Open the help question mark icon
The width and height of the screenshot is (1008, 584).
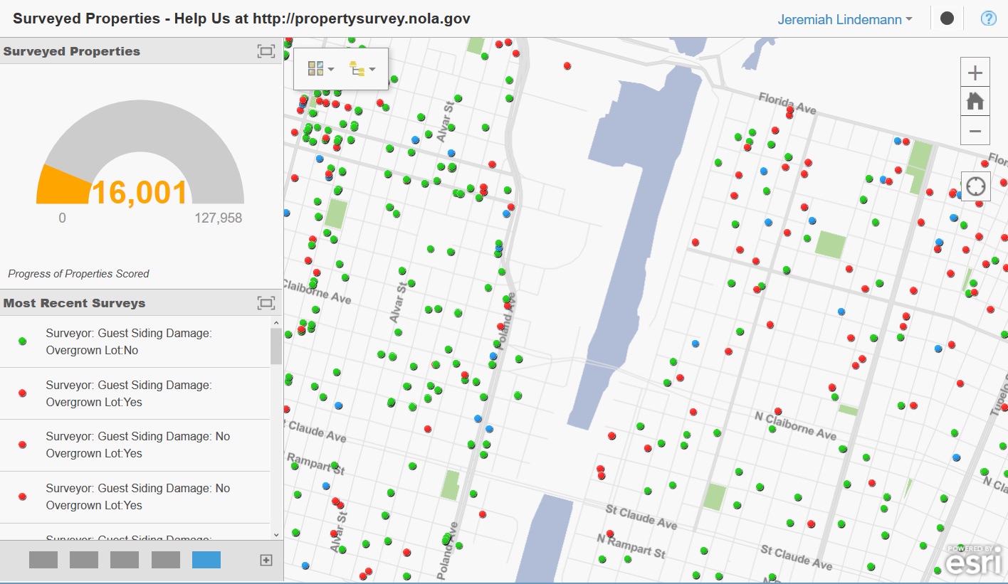988,18
